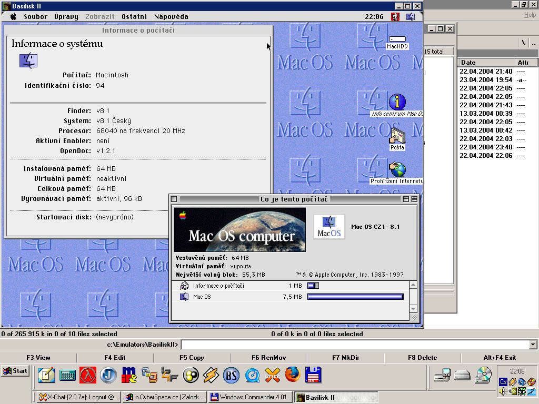
Task: Toggle zoom box of Co je tento počítač window
Action: [x=406, y=199]
